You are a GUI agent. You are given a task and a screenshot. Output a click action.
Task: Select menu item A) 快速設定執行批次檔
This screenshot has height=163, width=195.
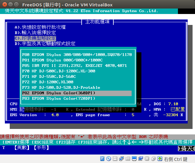[x=40, y=27]
